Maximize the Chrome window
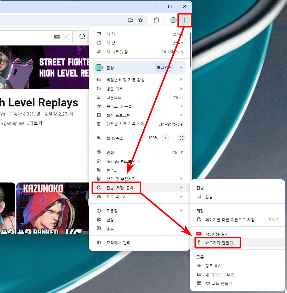Image resolution: width=287 pixels, height=293 pixels. (170, 7)
